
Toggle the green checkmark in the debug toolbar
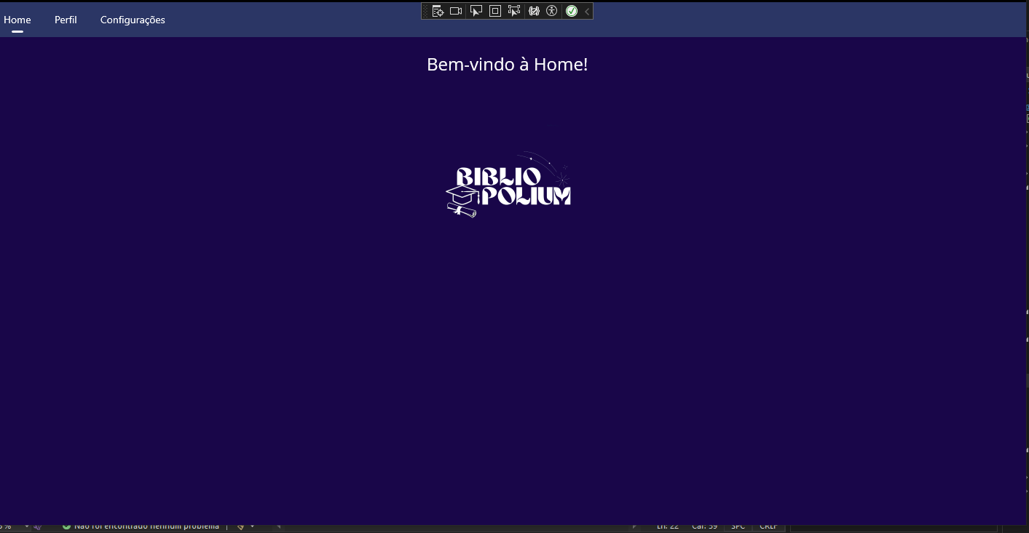572,11
